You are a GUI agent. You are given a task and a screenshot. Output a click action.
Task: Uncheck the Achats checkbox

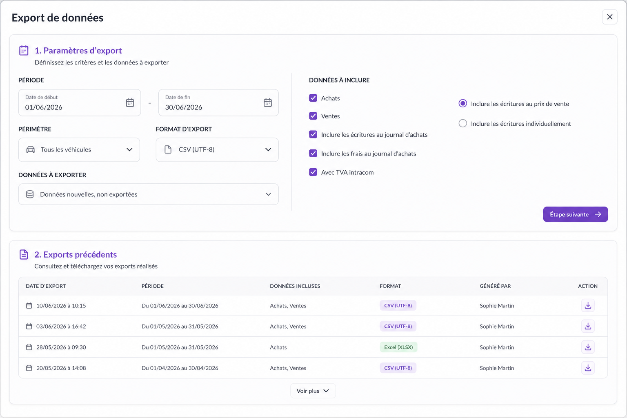pyautogui.click(x=313, y=98)
